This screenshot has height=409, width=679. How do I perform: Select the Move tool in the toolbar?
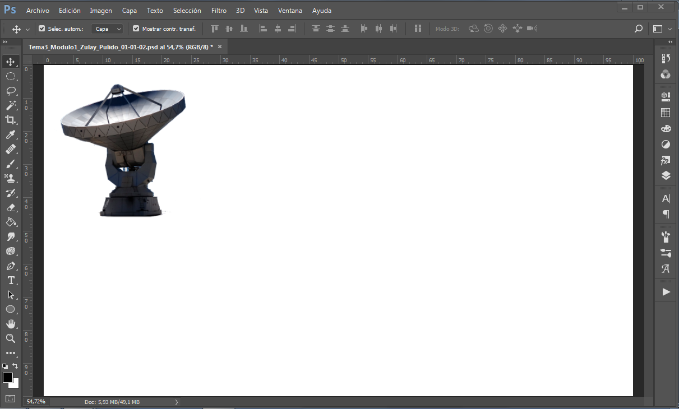click(x=11, y=62)
